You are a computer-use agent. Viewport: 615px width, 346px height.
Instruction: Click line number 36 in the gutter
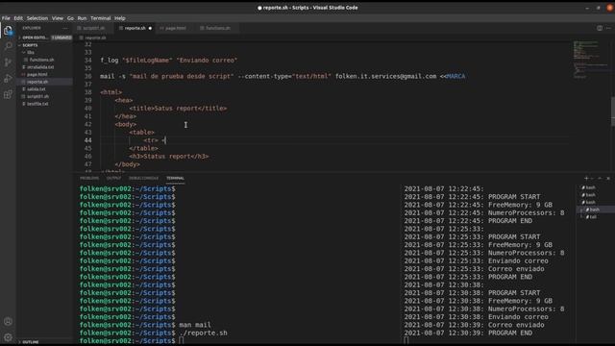coord(87,76)
